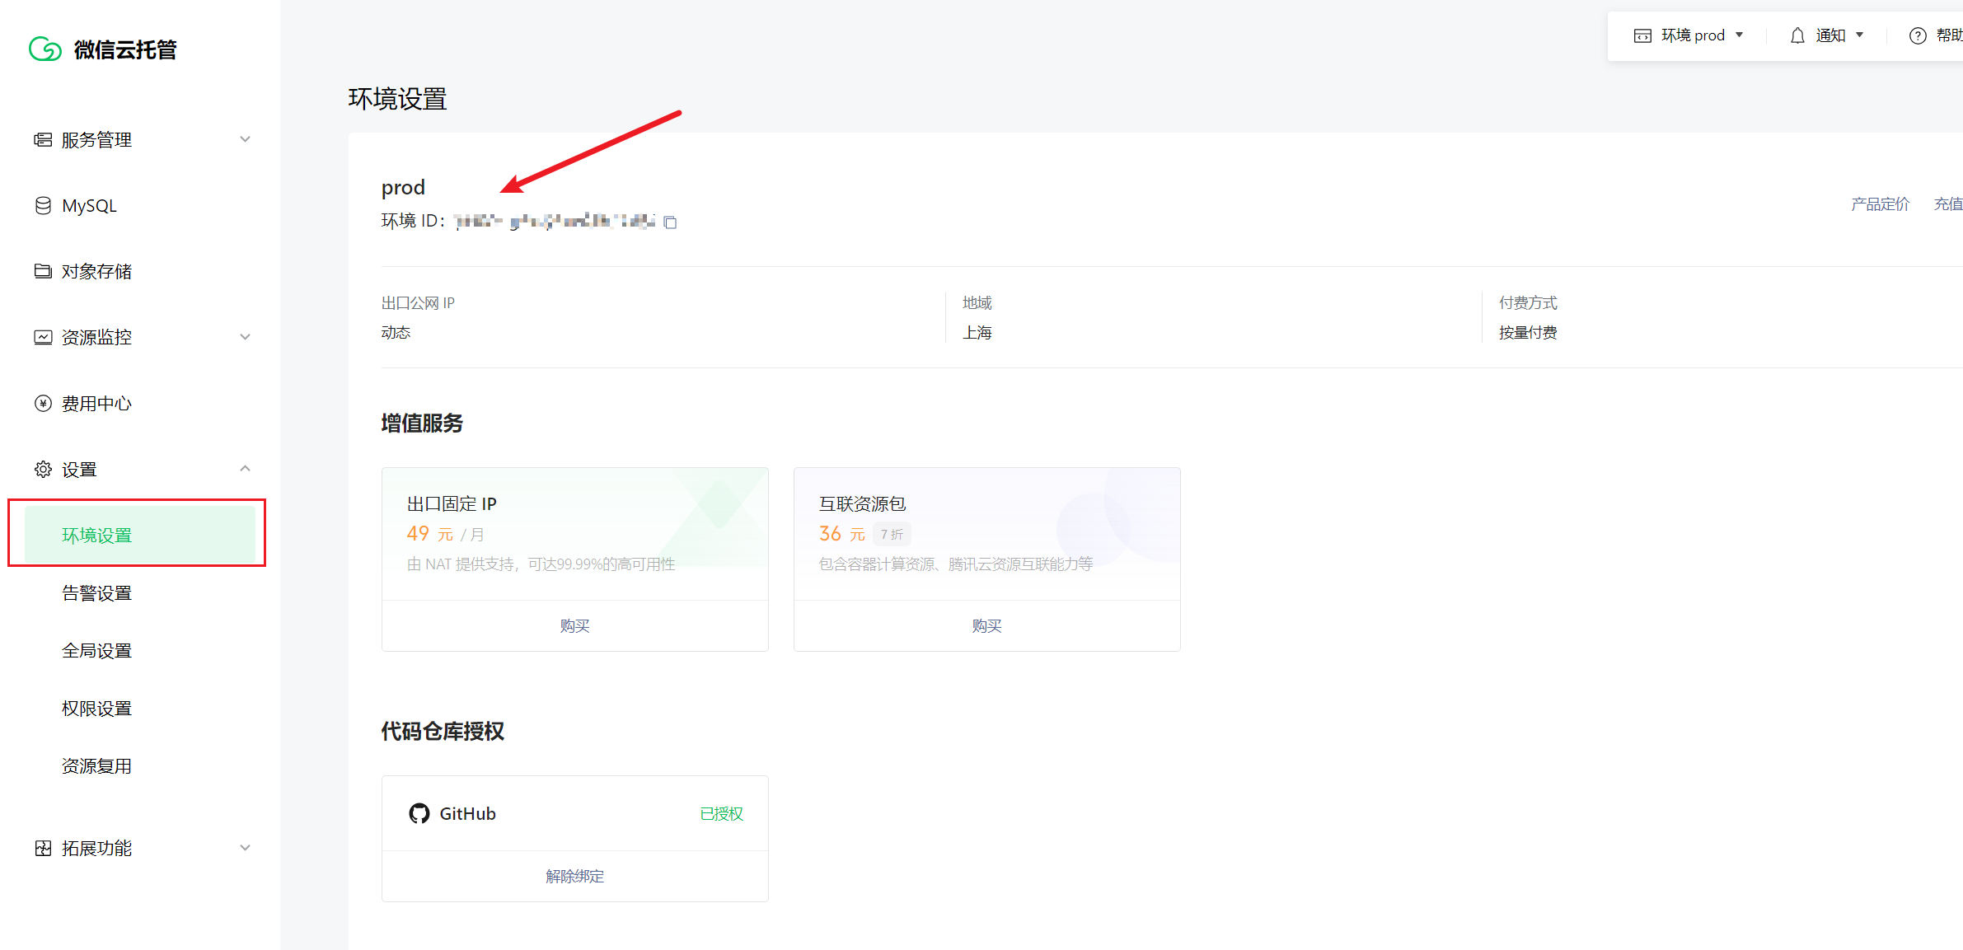Select the 对象存储 sidebar icon

coord(43,271)
